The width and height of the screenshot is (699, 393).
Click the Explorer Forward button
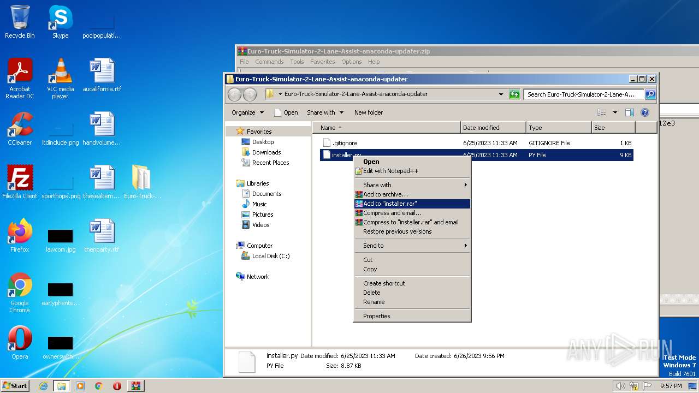[250, 94]
